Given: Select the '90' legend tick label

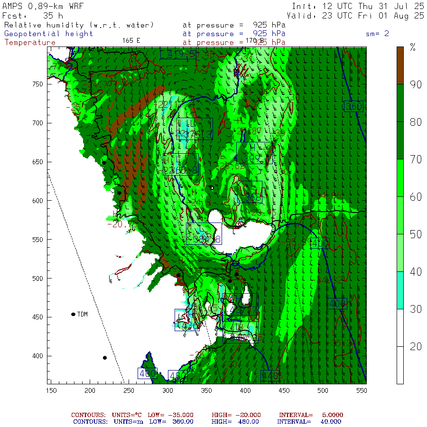Looking at the screenshot, I should [x=416, y=85].
